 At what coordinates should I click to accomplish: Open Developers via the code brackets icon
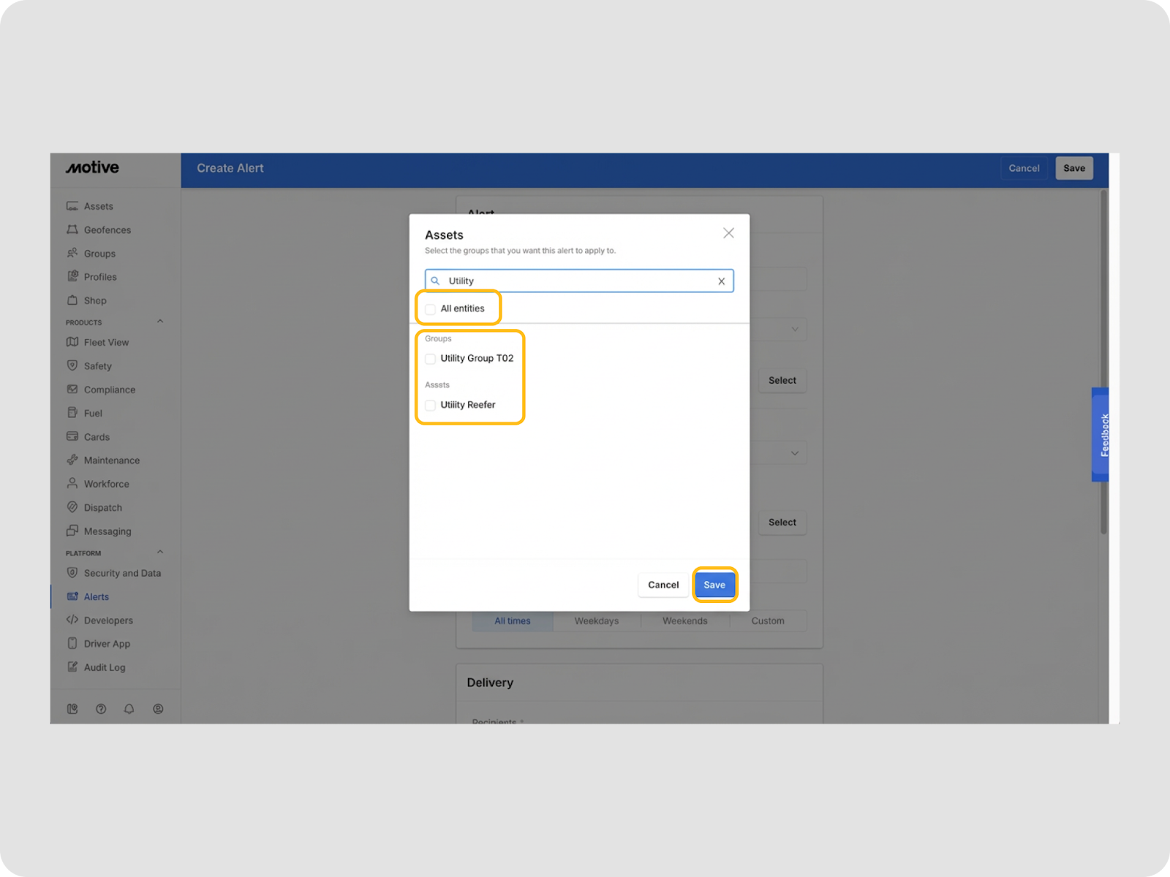[x=72, y=620]
